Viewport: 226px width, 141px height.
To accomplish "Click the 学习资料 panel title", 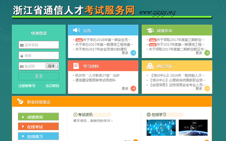I will point(91,66).
